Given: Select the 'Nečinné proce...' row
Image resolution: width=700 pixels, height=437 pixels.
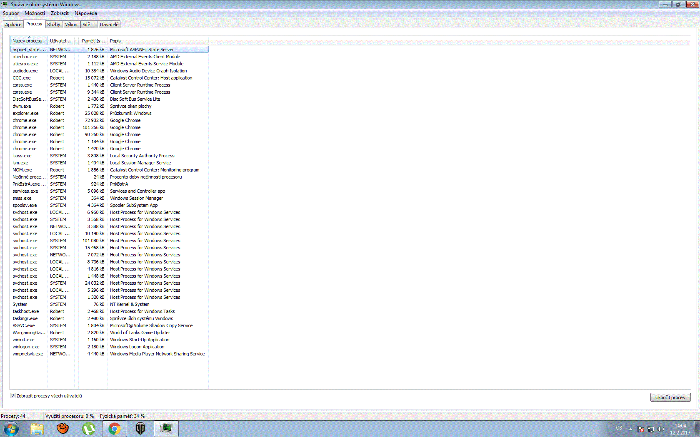Looking at the screenshot, I should point(109,177).
